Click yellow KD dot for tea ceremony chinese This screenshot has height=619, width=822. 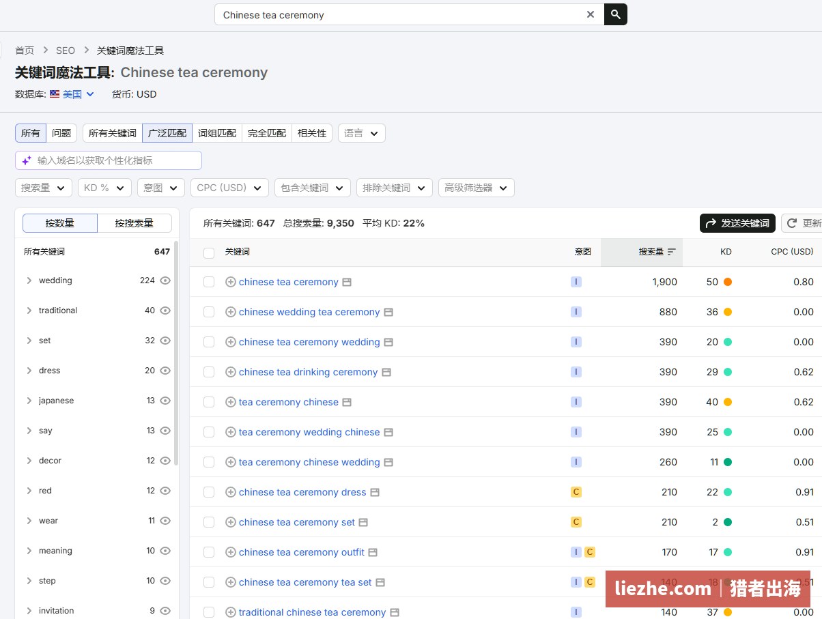point(728,402)
